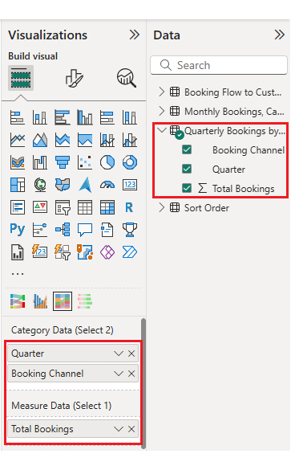Open the Quarter field dropdown
The width and height of the screenshot is (291, 470).
[119, 354]
